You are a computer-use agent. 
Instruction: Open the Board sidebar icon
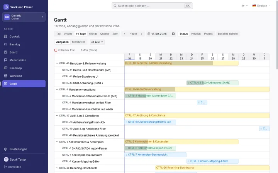pos(6,52)
